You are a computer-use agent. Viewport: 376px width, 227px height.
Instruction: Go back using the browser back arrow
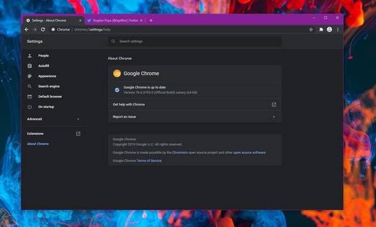tap(26, 30)
